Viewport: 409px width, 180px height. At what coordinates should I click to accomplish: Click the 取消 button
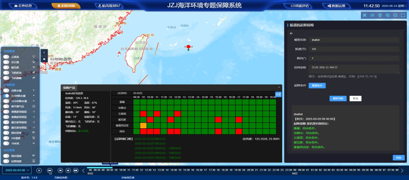tap(355, 98)
